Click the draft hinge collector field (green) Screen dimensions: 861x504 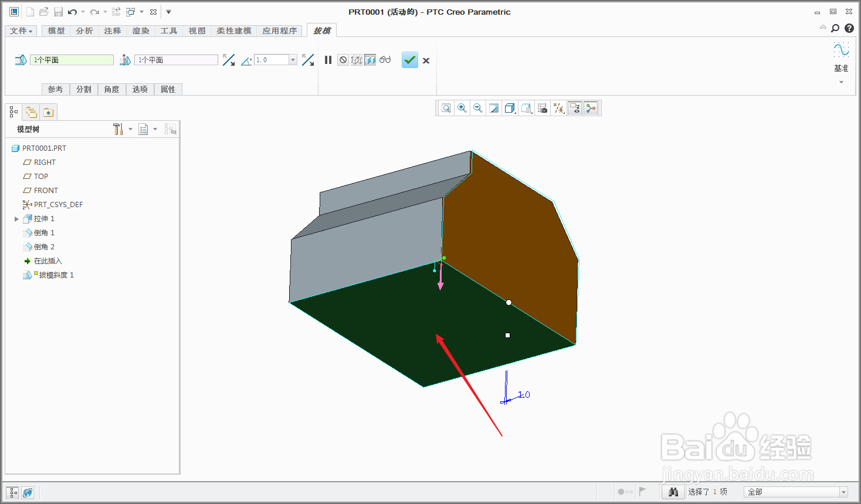tap(72, 60)
